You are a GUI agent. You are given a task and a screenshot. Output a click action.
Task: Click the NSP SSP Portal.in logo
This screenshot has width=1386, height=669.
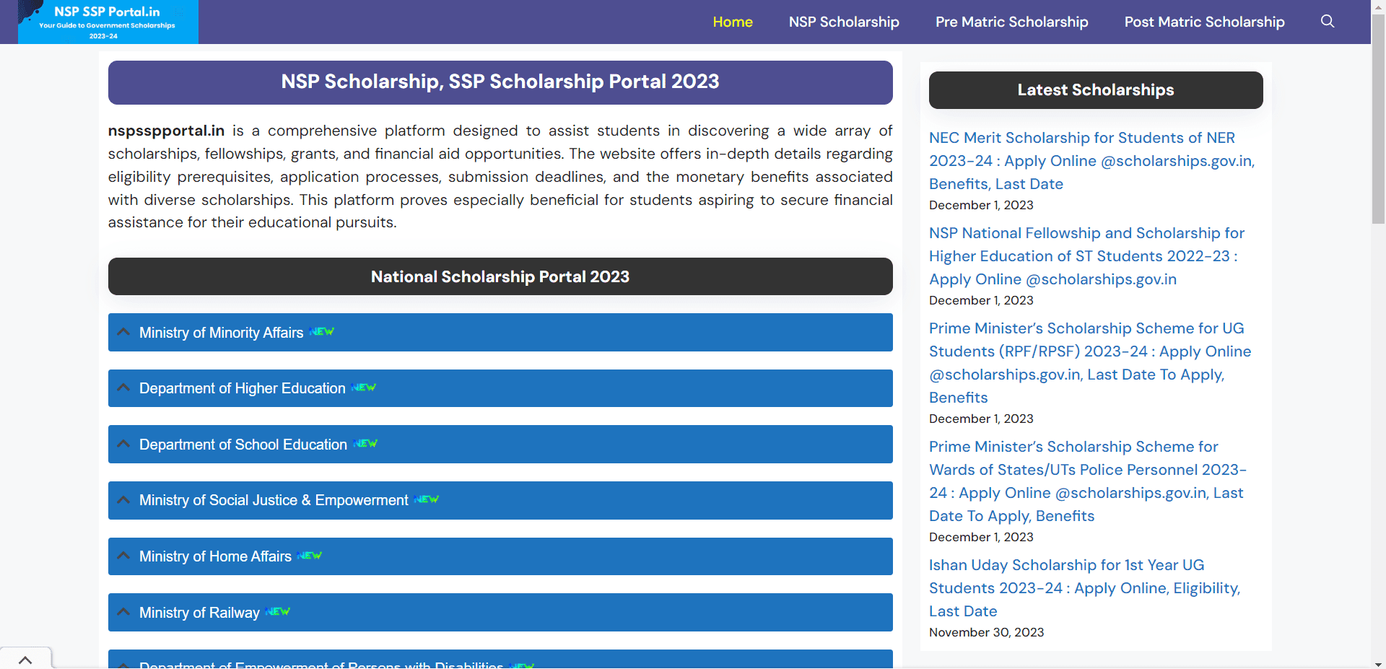[108, 22]
